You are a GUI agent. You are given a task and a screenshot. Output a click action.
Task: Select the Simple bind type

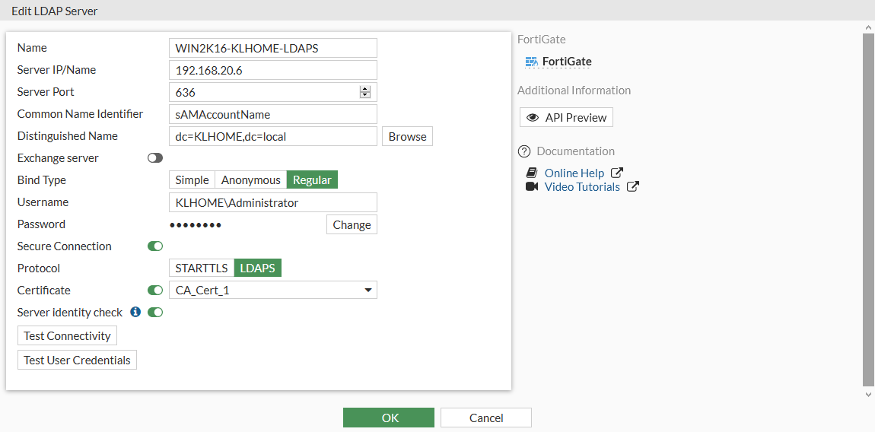[x=192, y=180]
